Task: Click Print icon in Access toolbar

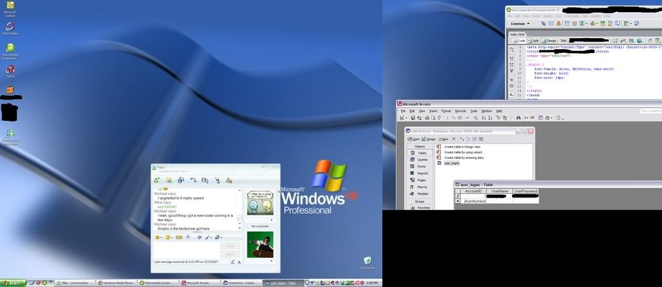Action: (x=427, y=118)
